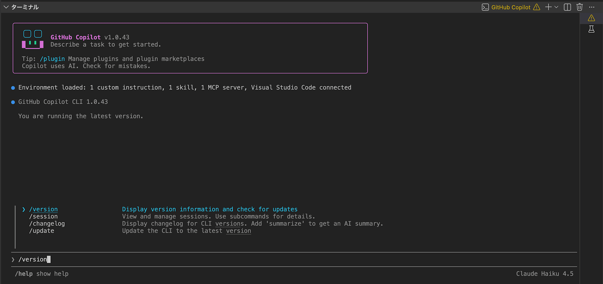Click the warning triangle beside the GitHub Copilot header label

(x=537, y=7)
